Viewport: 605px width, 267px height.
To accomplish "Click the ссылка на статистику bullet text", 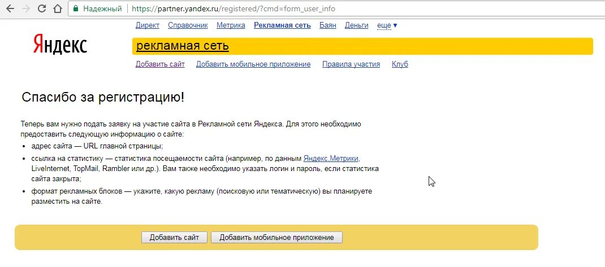I will 205,169.
